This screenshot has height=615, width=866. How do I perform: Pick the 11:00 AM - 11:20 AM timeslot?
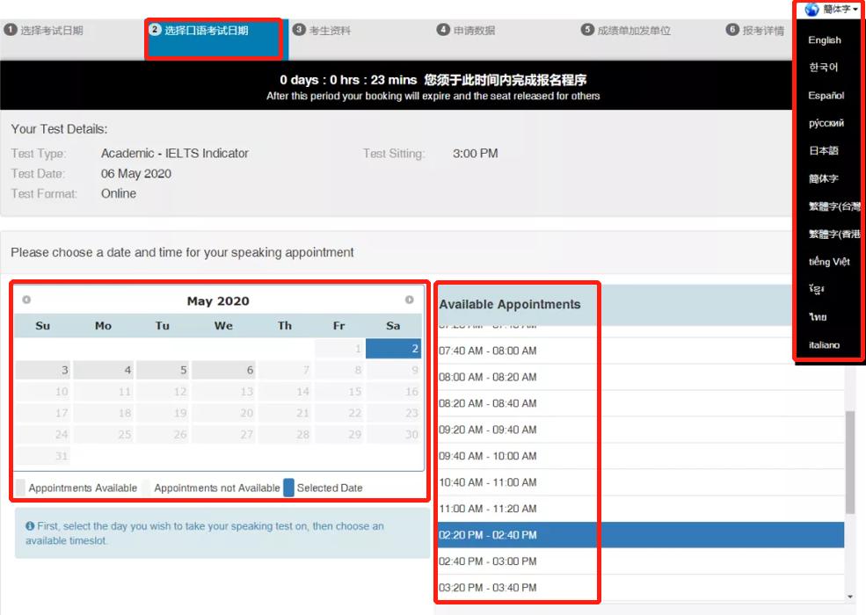tap(487, 509)
